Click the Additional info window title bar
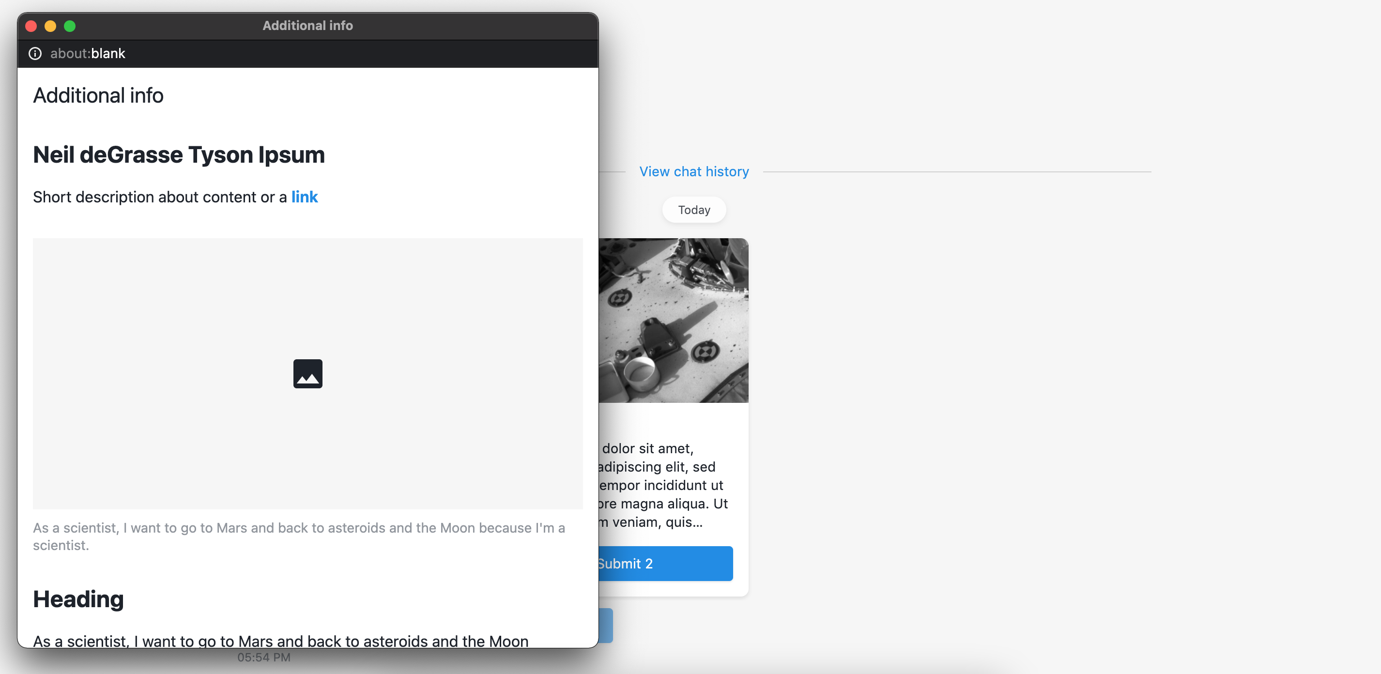This screenshot has height=674, width=1381. [x=307, y=25]
